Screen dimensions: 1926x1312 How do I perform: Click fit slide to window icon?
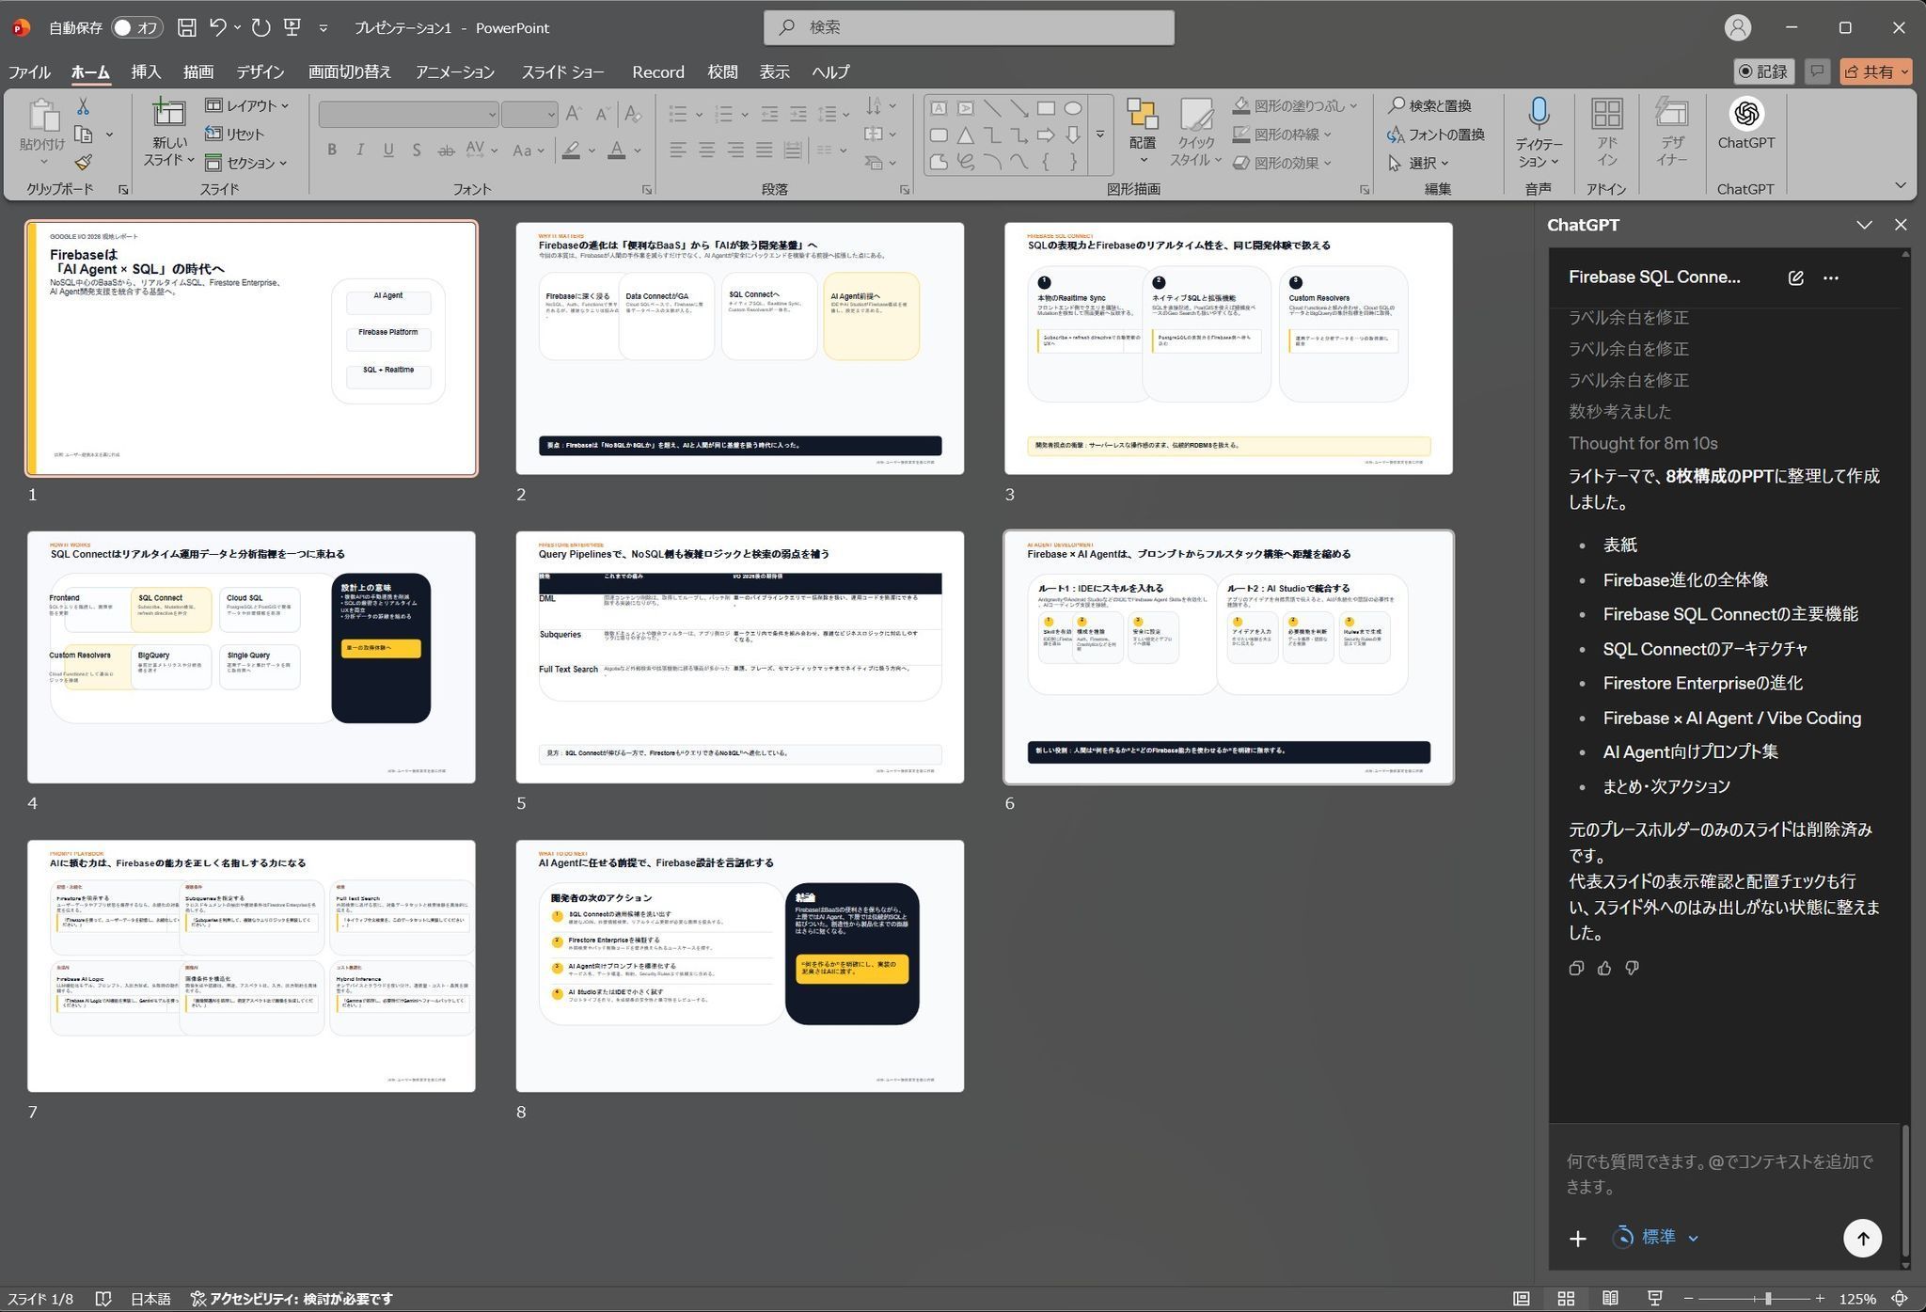[1901, 1299]
